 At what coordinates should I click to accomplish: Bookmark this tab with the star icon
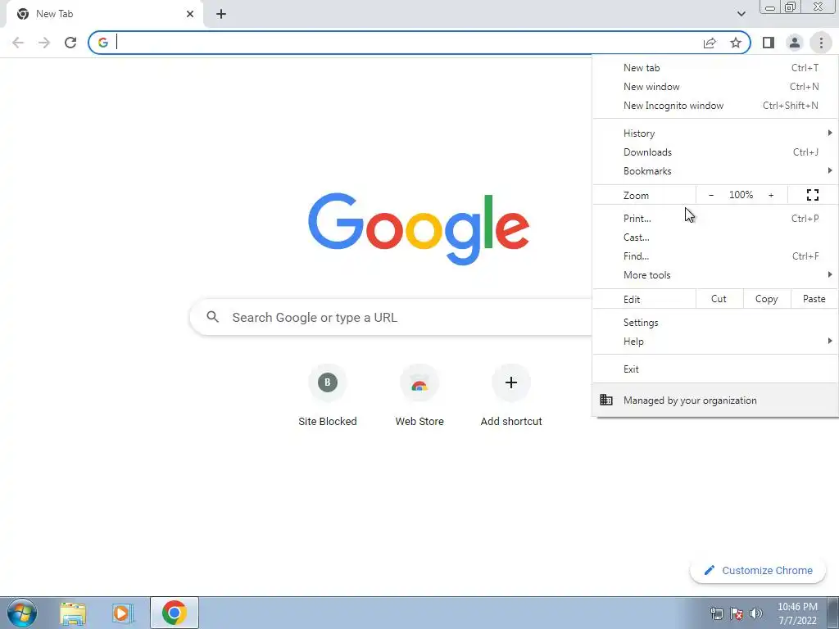736,43
